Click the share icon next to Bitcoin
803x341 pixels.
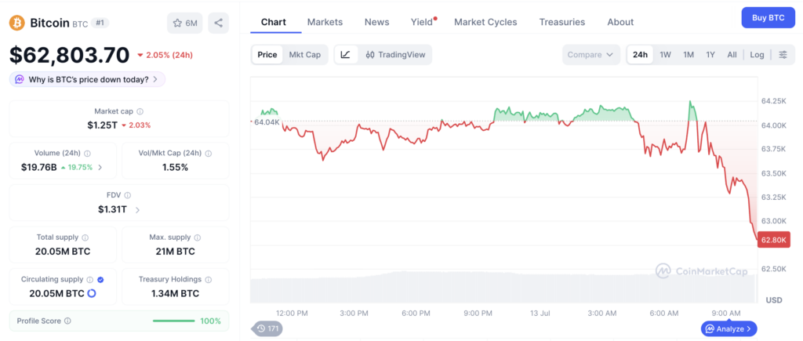218,23
